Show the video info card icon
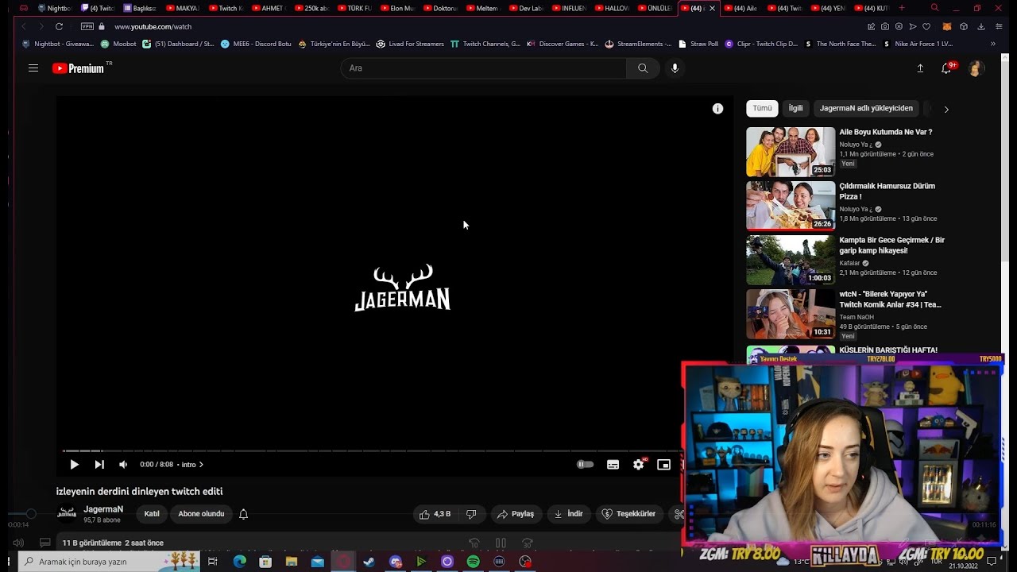 tap(717, 109)
